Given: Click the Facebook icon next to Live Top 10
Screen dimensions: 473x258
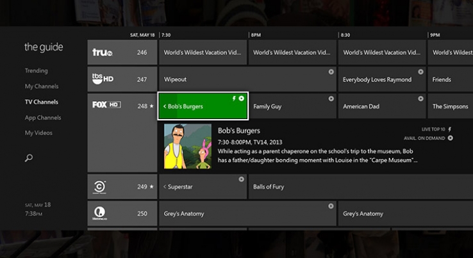Looking at the screenshot, I should 449,129.
